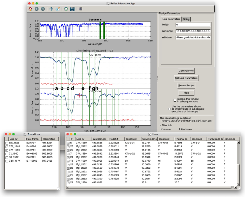Select the Line parameters tab
Viewport: 245px width, 197px height.
tap(171, 19)
